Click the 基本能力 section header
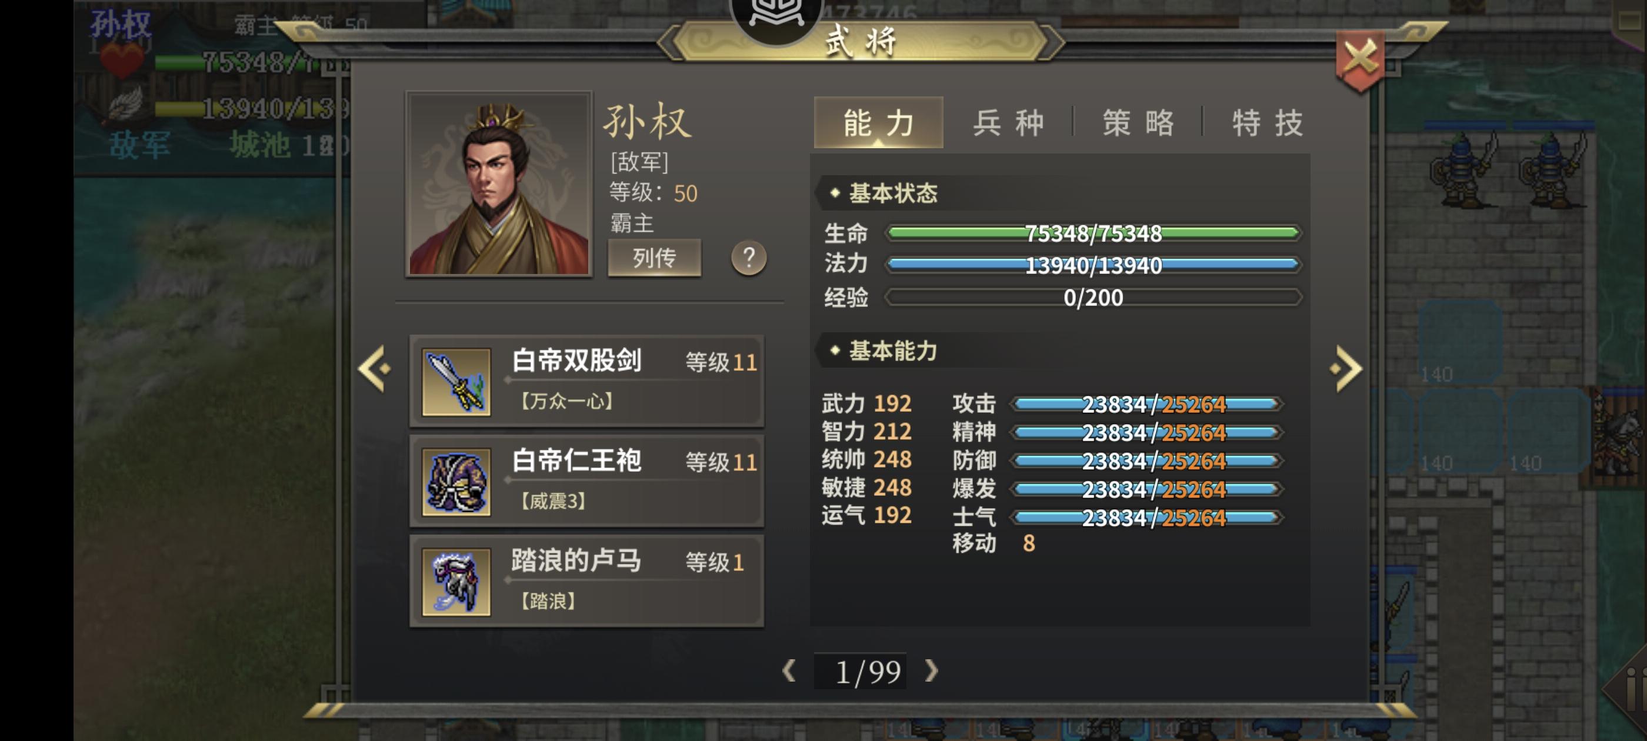The height and width of the screenshot is (741, 1647). pyautogui.click(x=892, y=351)
